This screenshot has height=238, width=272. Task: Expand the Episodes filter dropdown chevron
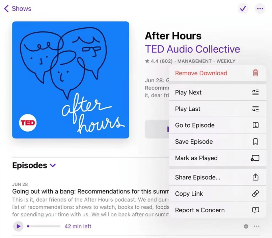pyautogui.click(x=53, y=165)
